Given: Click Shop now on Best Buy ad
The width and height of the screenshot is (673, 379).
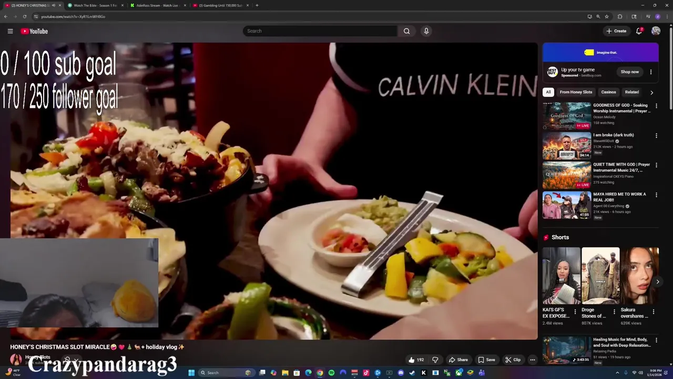Looking at the screenshot, I should tap(629, 72).
